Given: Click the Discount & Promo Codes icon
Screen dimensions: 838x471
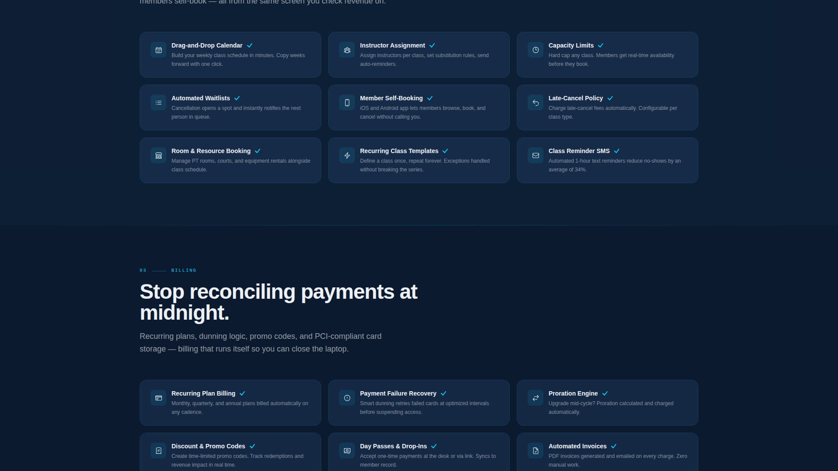Looking at the screenshot, I should pyautogui.click(x=158, y=451).
